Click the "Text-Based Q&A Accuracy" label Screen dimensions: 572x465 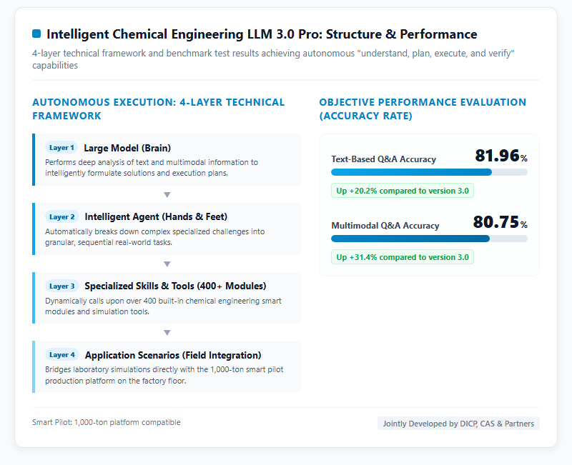pyautogui.click(x=383, y=159)
